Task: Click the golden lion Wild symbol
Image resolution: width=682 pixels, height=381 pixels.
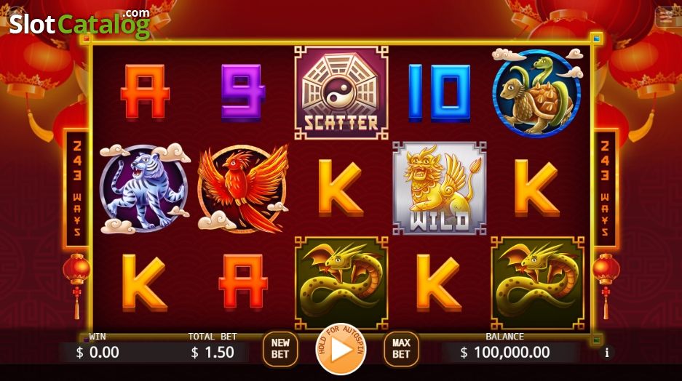Action: pyautogui.click(x=440, y=188)
